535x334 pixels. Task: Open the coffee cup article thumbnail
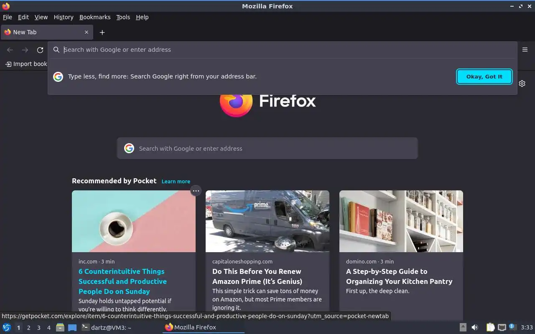134,221
